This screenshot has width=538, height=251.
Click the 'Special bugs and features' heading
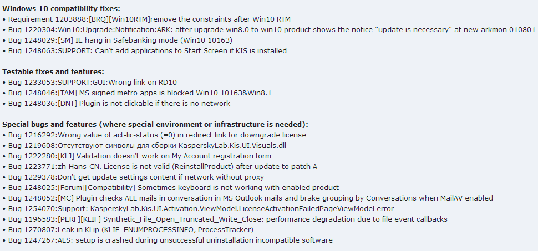click(x=155, y=125)
